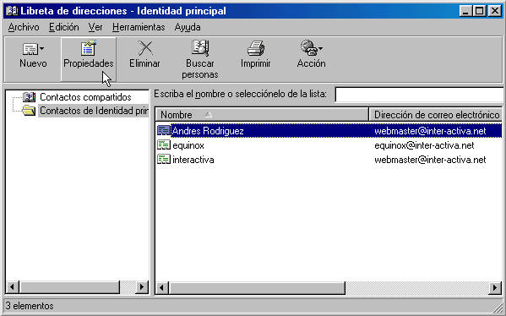Sort by the Nombre column header

[262, 115]
